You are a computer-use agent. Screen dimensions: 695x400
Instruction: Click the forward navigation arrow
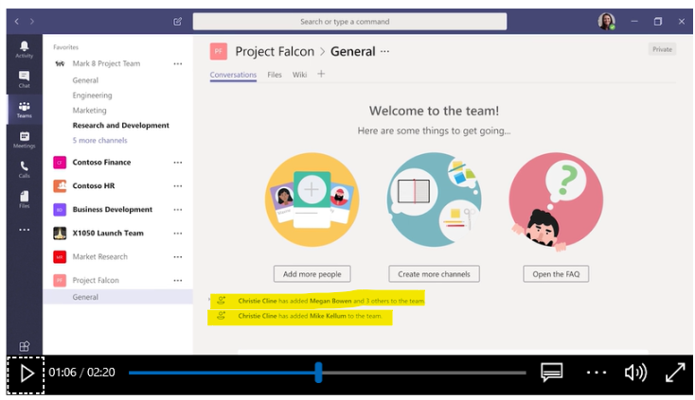click(32, 21)
